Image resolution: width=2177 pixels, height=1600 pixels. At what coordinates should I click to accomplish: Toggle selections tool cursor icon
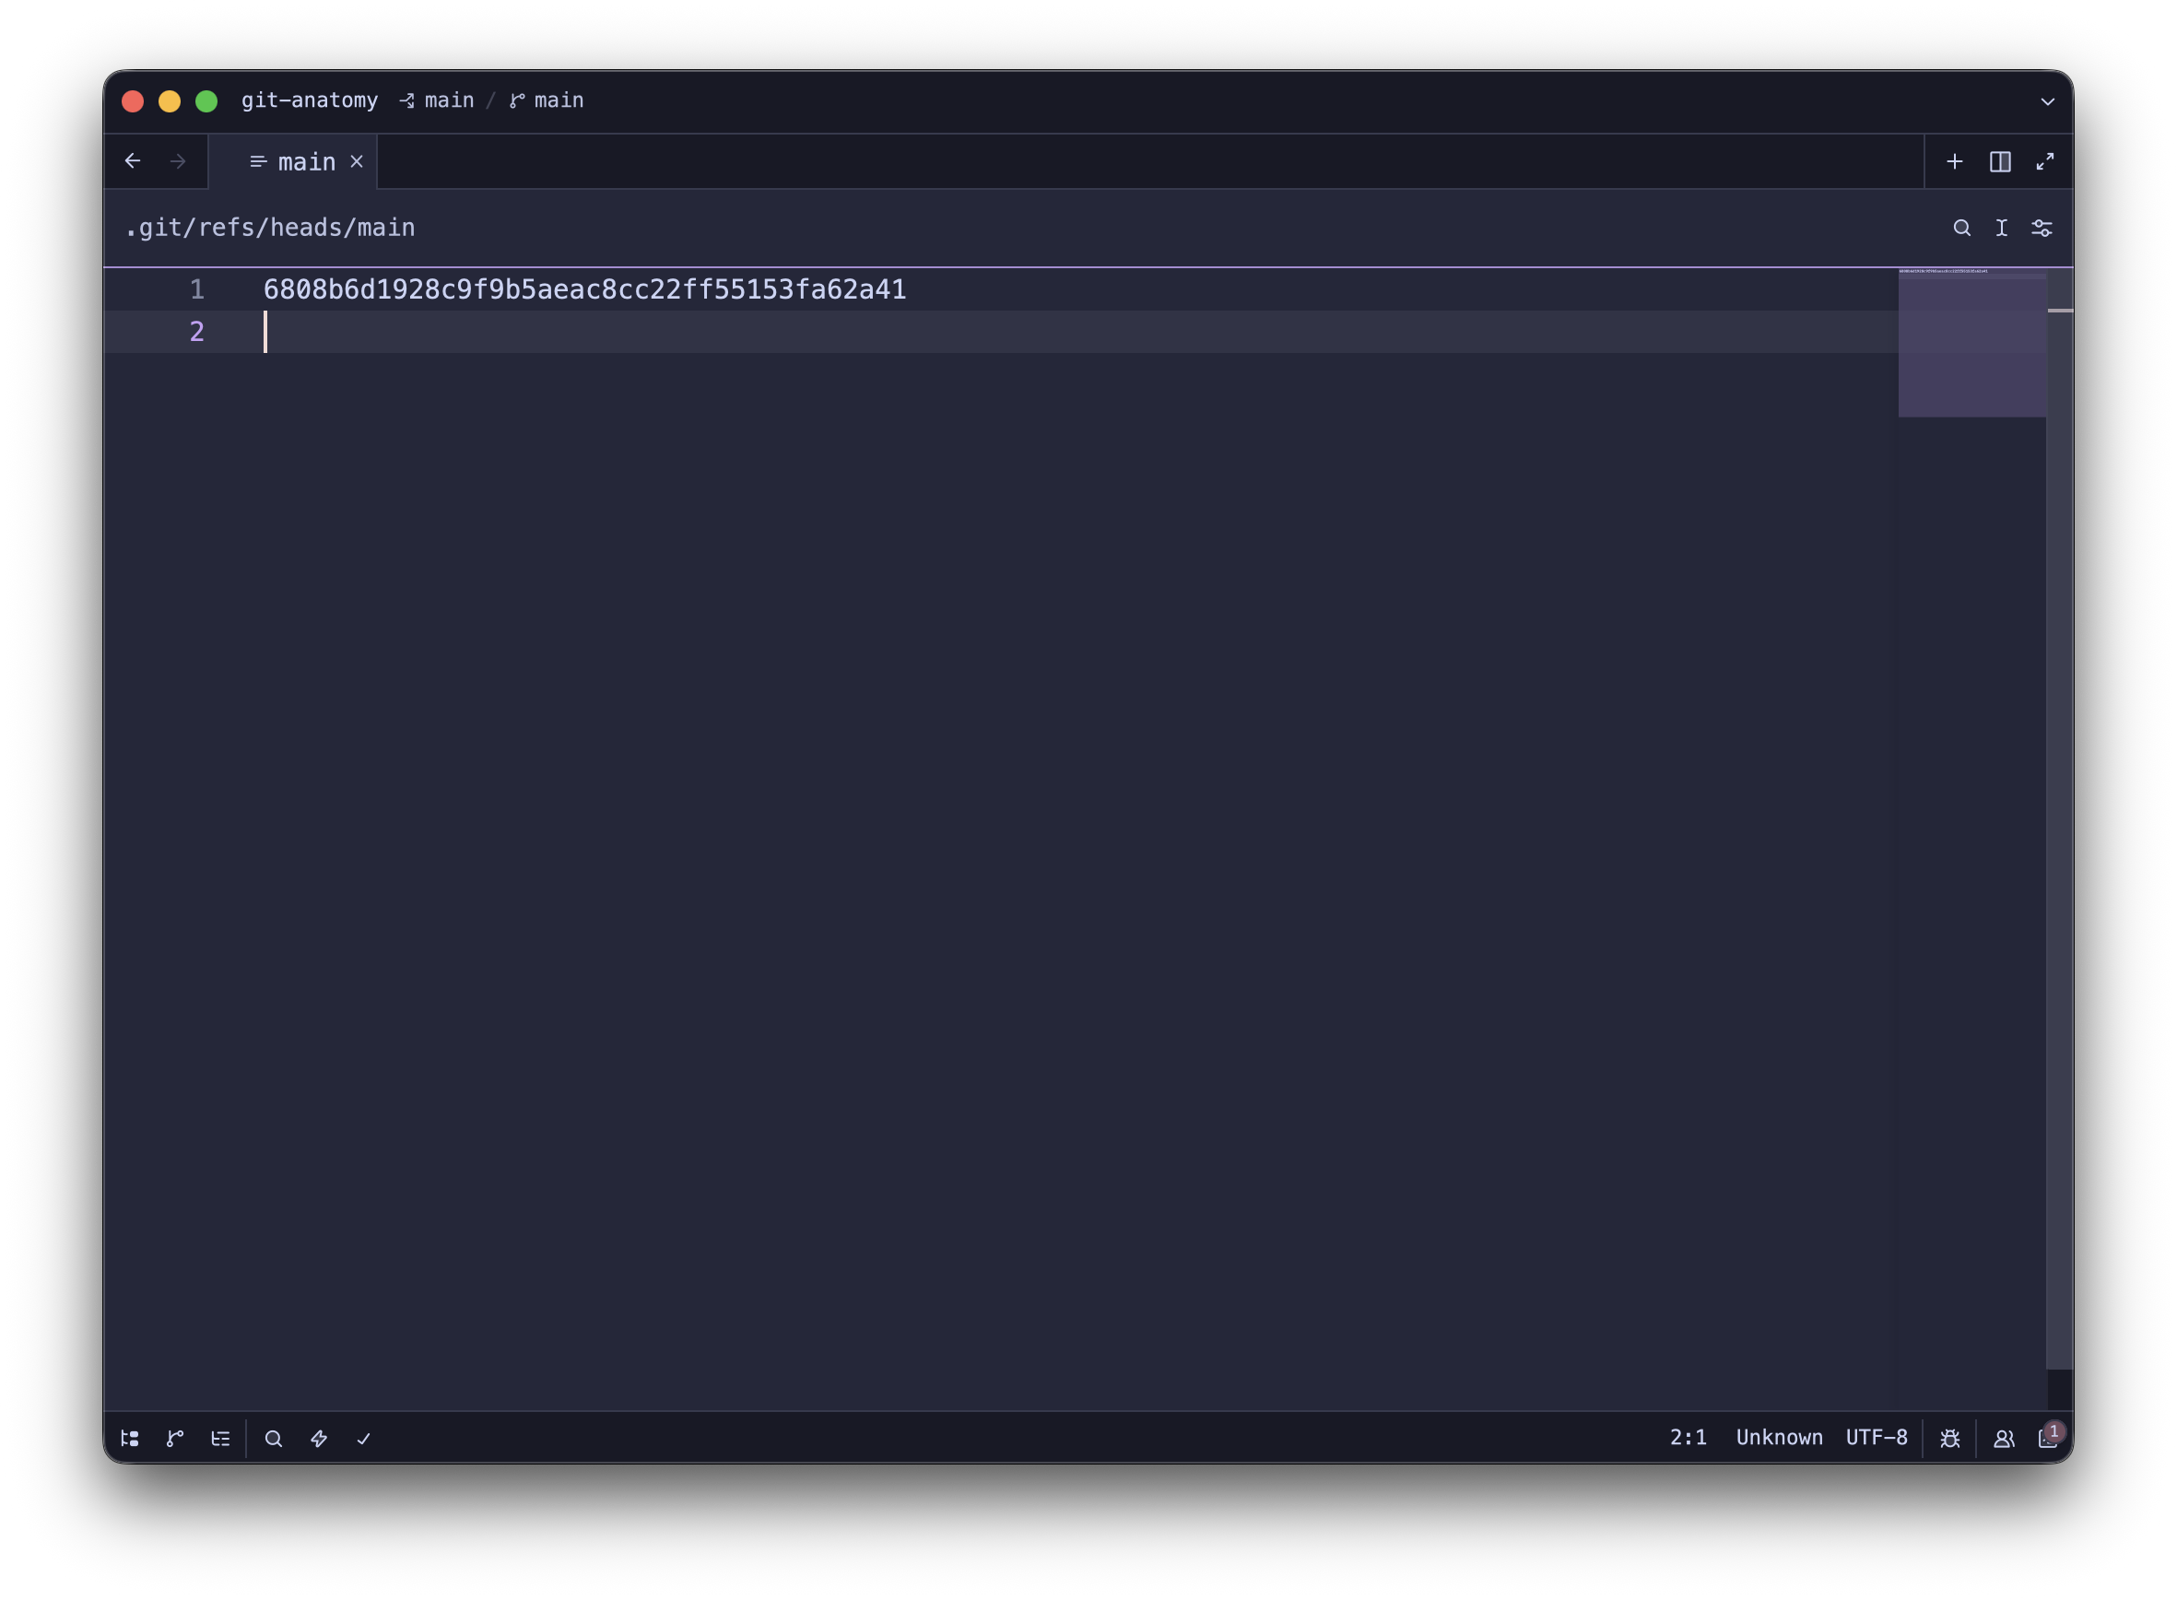click(2002, 228)
